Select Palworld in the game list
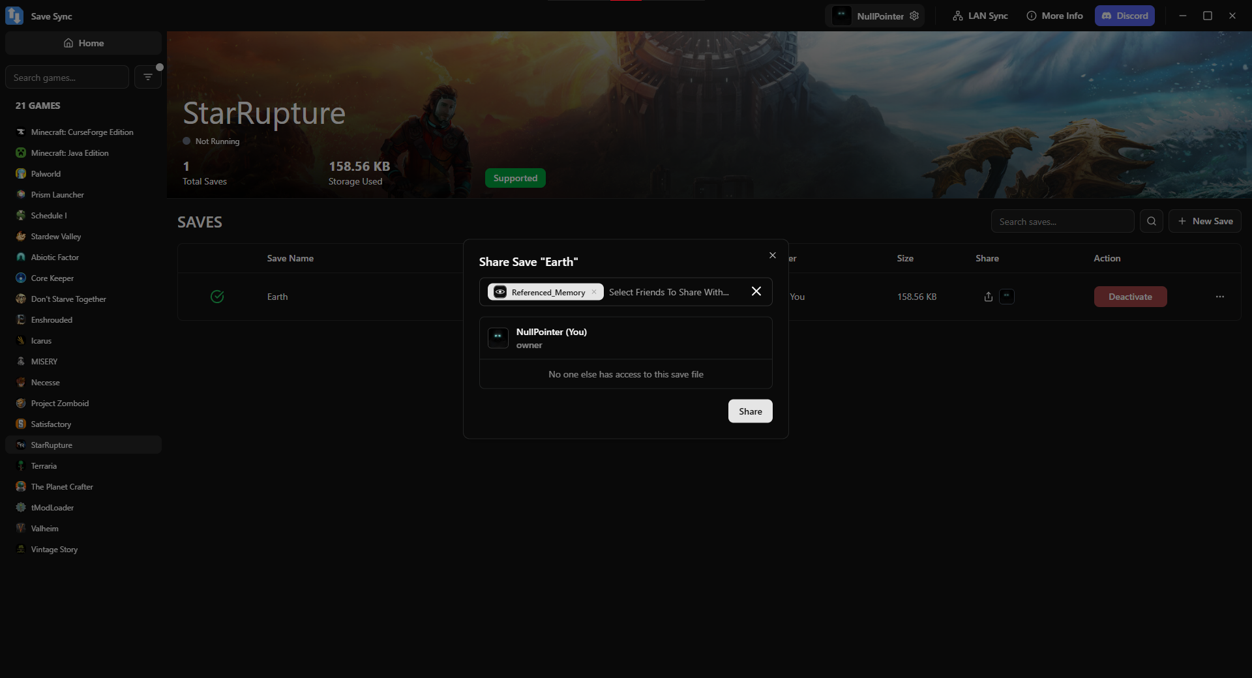Screen dimensions: 1252x678 (83, 174)
